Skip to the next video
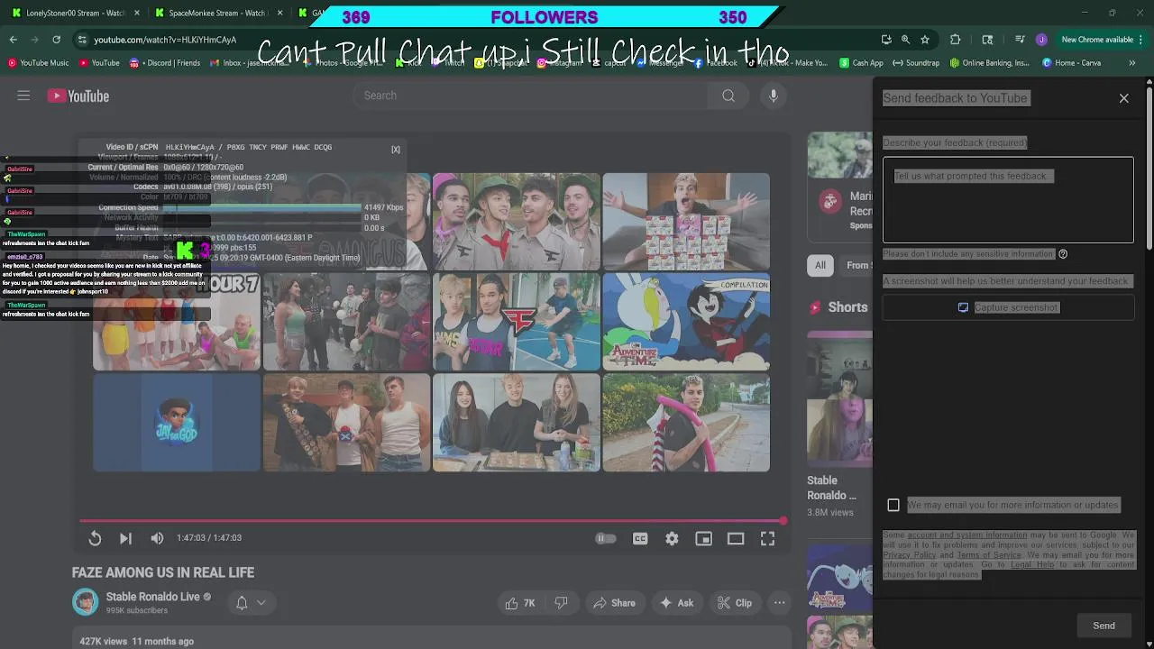The width and height of the screenshot is (1154, 649). coord(125,538)
